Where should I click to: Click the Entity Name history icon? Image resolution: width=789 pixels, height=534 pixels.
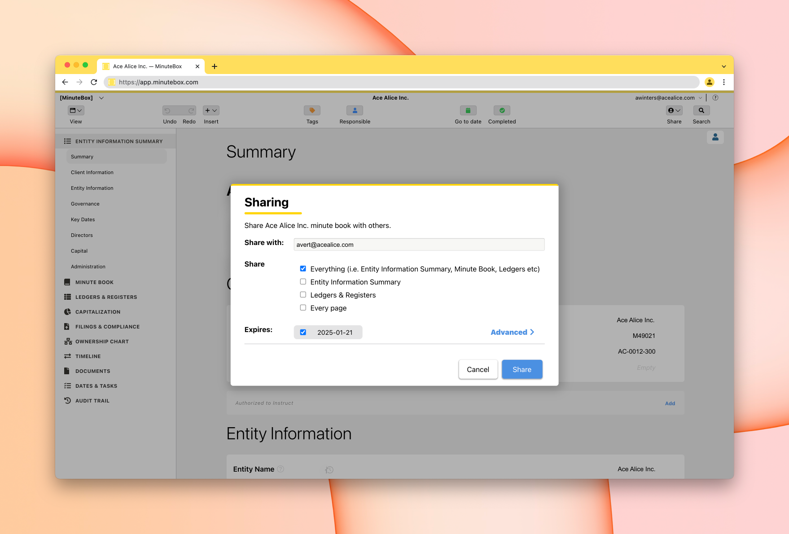coord(329,469)
